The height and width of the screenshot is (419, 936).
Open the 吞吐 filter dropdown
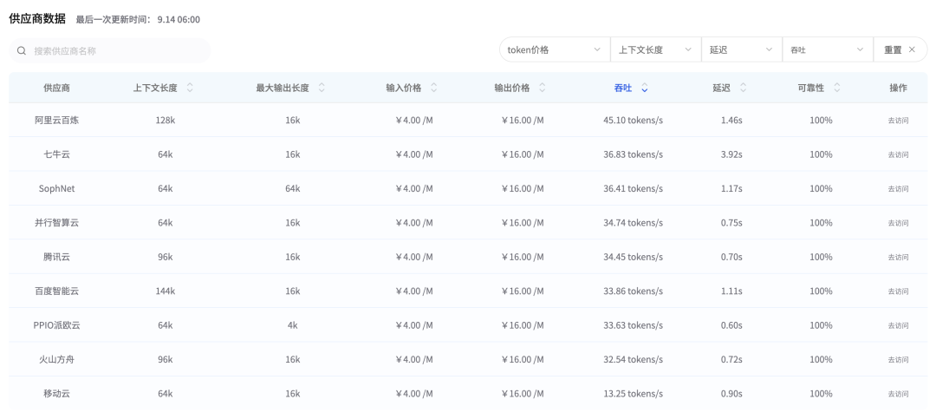[x=828, y=49]
